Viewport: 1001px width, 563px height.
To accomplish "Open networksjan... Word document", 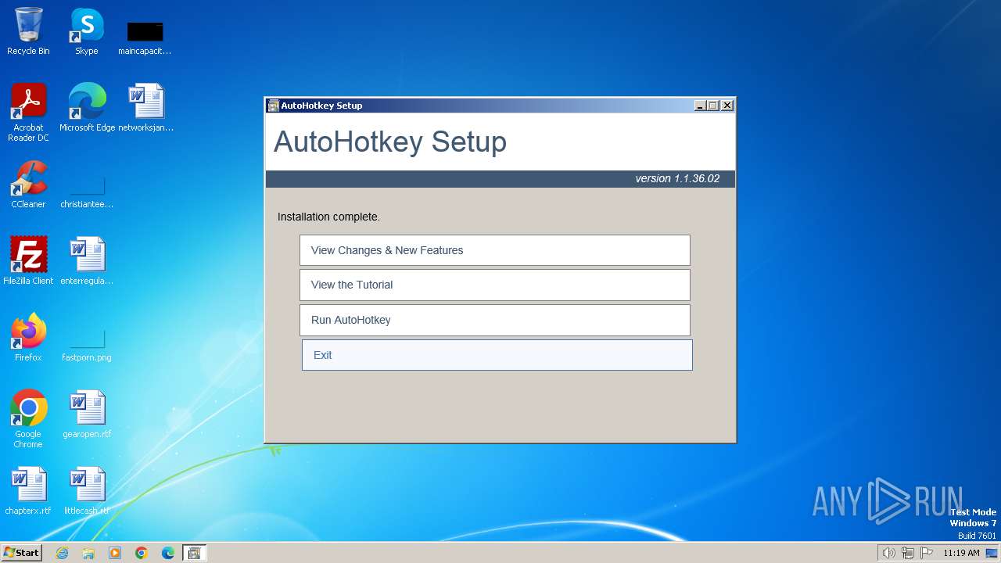I will click(x=145, y=108).
